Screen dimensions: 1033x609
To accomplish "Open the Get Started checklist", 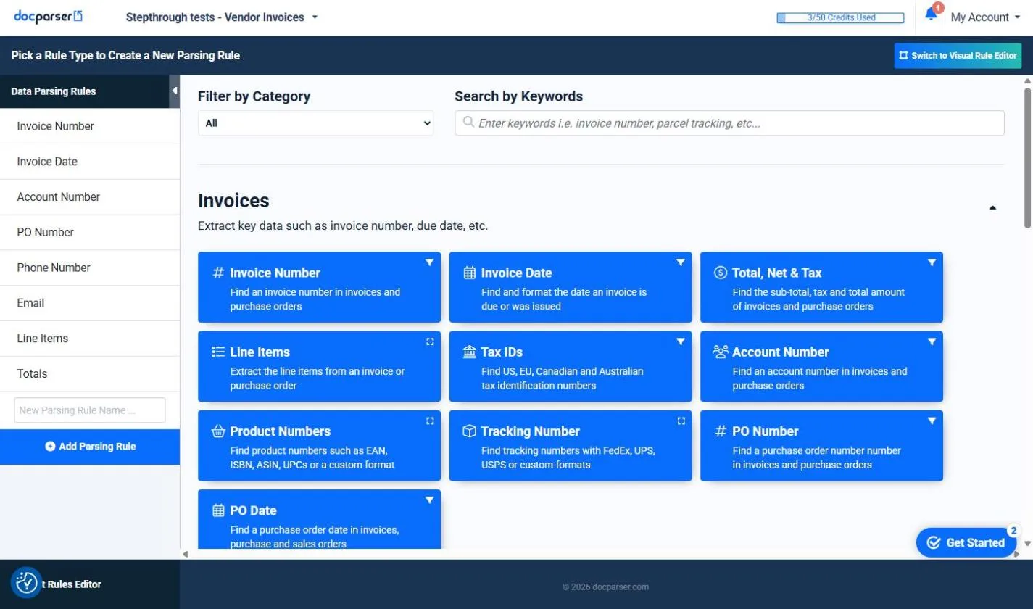I will [967, 542].
